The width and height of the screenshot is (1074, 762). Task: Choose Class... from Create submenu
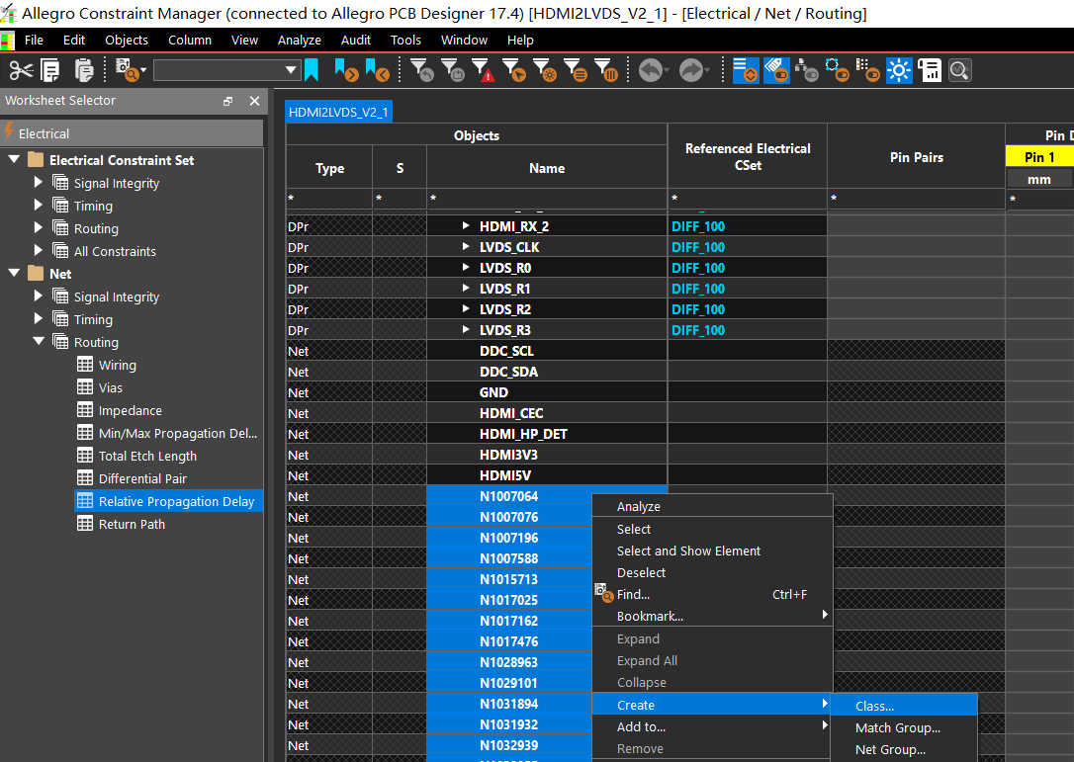[x=904, y=706]
